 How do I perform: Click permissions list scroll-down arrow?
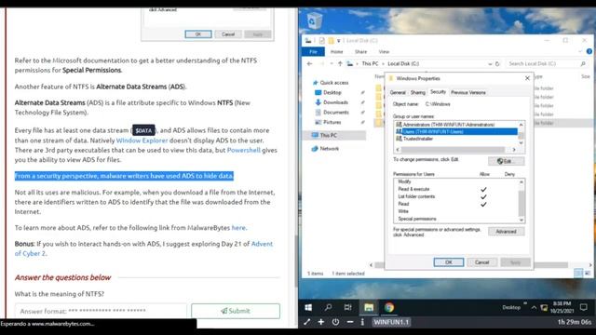tap(521, 220)
